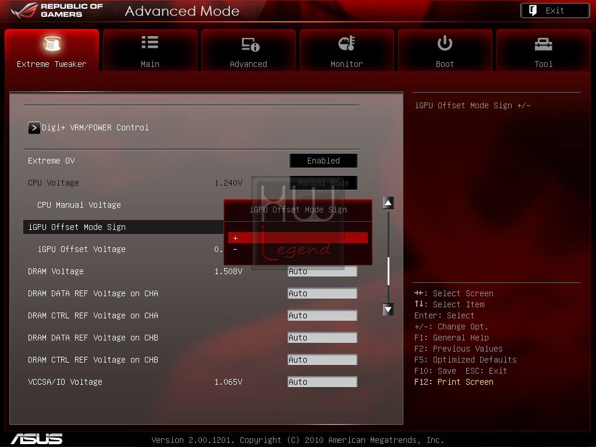Click help text iGPU Offset Mode Sign +/-
The image size is (596, 447).
473,105
